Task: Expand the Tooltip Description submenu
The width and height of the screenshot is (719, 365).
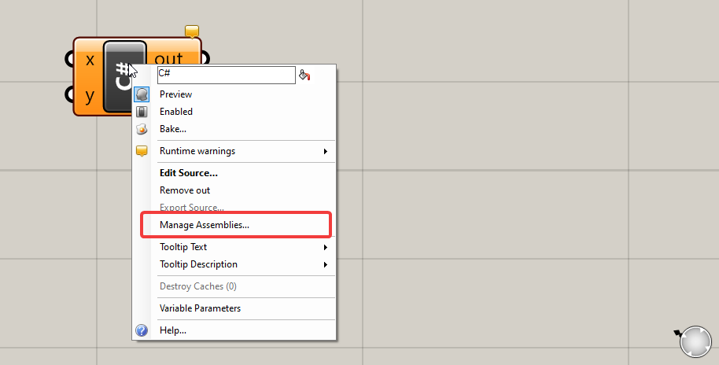Action: click(326, 264)
